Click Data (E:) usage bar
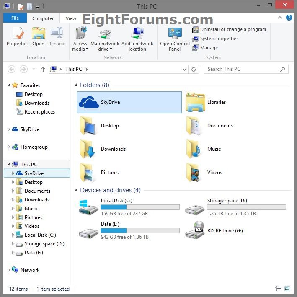The width and height of the screenshot is (297, 297). 140,230
